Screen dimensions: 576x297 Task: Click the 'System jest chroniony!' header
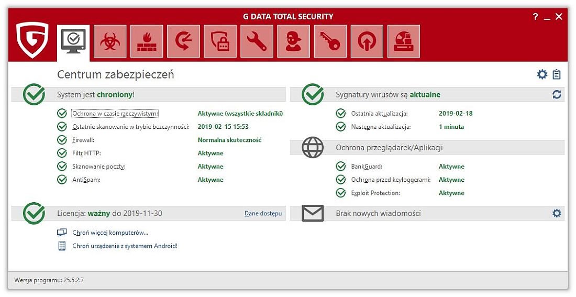pyautogui.click(x=96, y=94)
